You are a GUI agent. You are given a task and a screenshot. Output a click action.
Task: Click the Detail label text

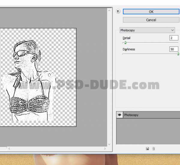coord(127,38)
